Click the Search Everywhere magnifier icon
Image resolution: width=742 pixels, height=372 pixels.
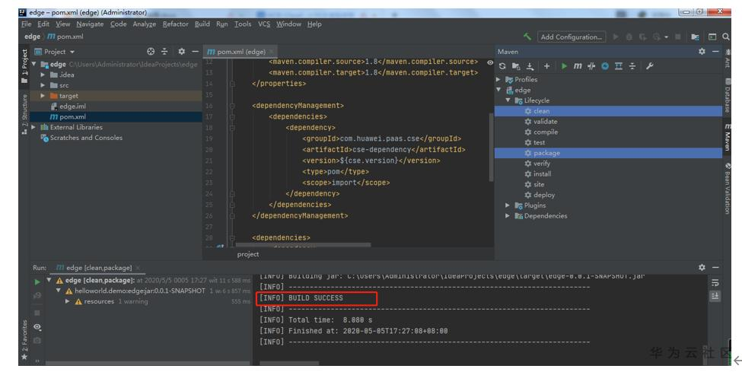726,37
